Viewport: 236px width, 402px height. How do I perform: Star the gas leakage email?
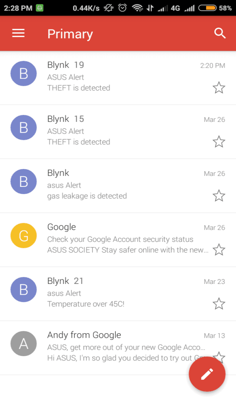click(x=219, y=196)
